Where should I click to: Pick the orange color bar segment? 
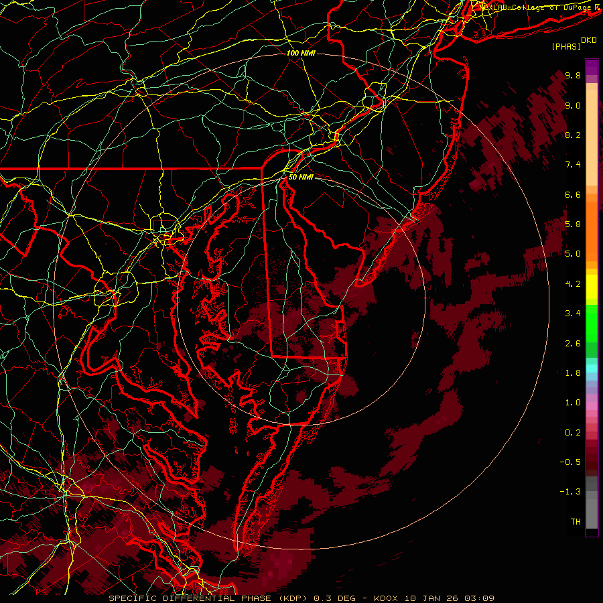592,232
